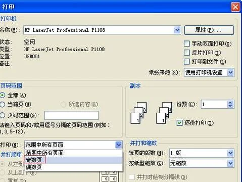Image resolution: width=242 pixels, height=182 pixels.
Task: Decrease copies with the down stepper arrow
Action: (230, 106)
